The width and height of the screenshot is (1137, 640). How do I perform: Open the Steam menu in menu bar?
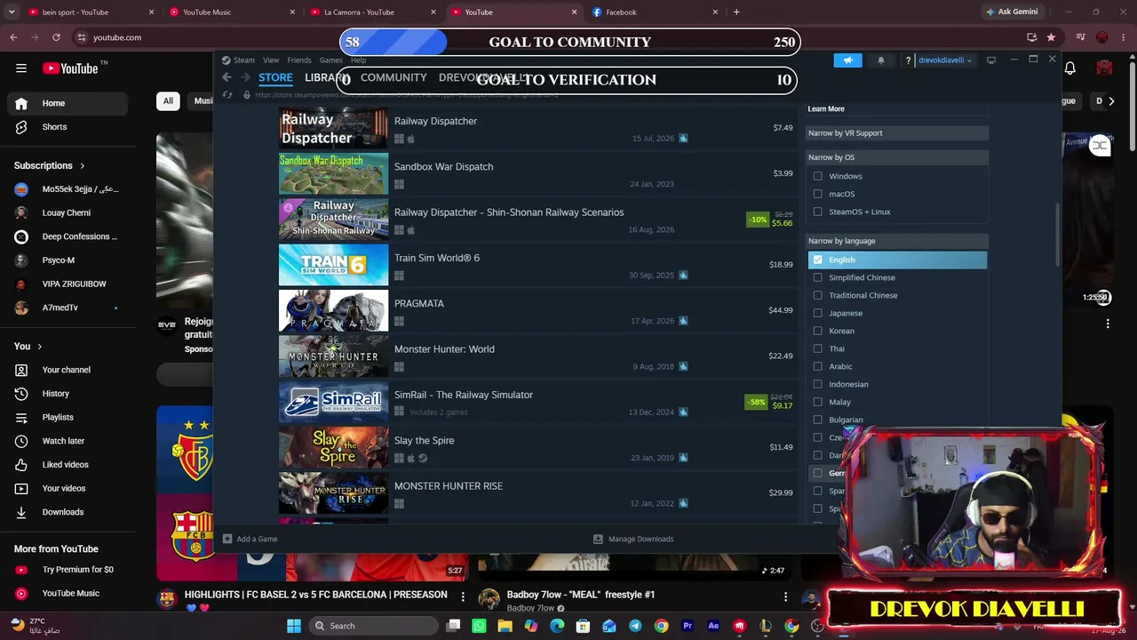(x=243, y=60)
